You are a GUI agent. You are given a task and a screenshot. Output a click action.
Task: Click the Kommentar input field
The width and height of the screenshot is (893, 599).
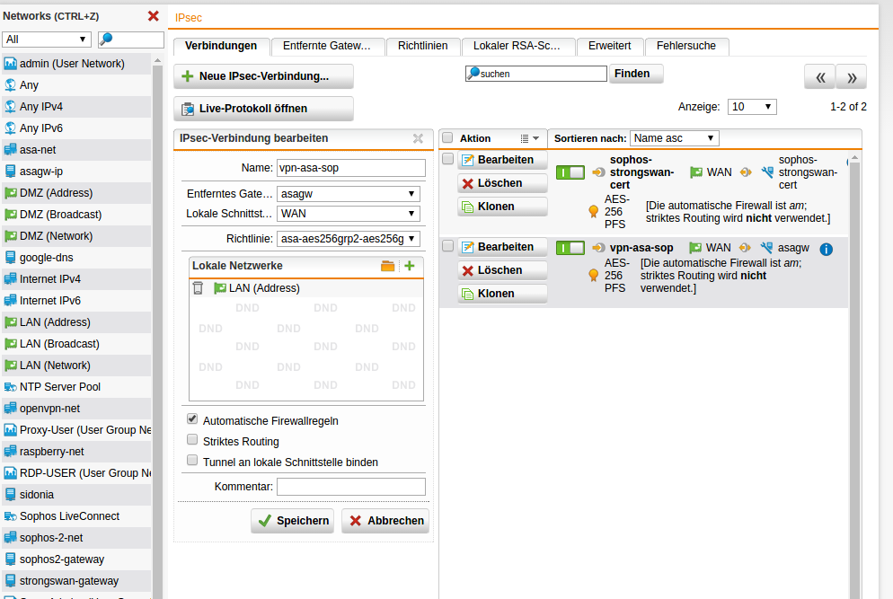350,486
